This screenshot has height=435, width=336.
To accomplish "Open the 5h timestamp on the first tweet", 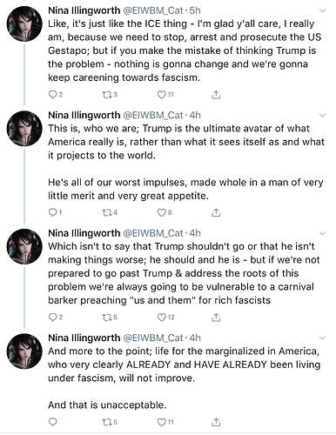I will pyautogui.click(x=195, y=10).
